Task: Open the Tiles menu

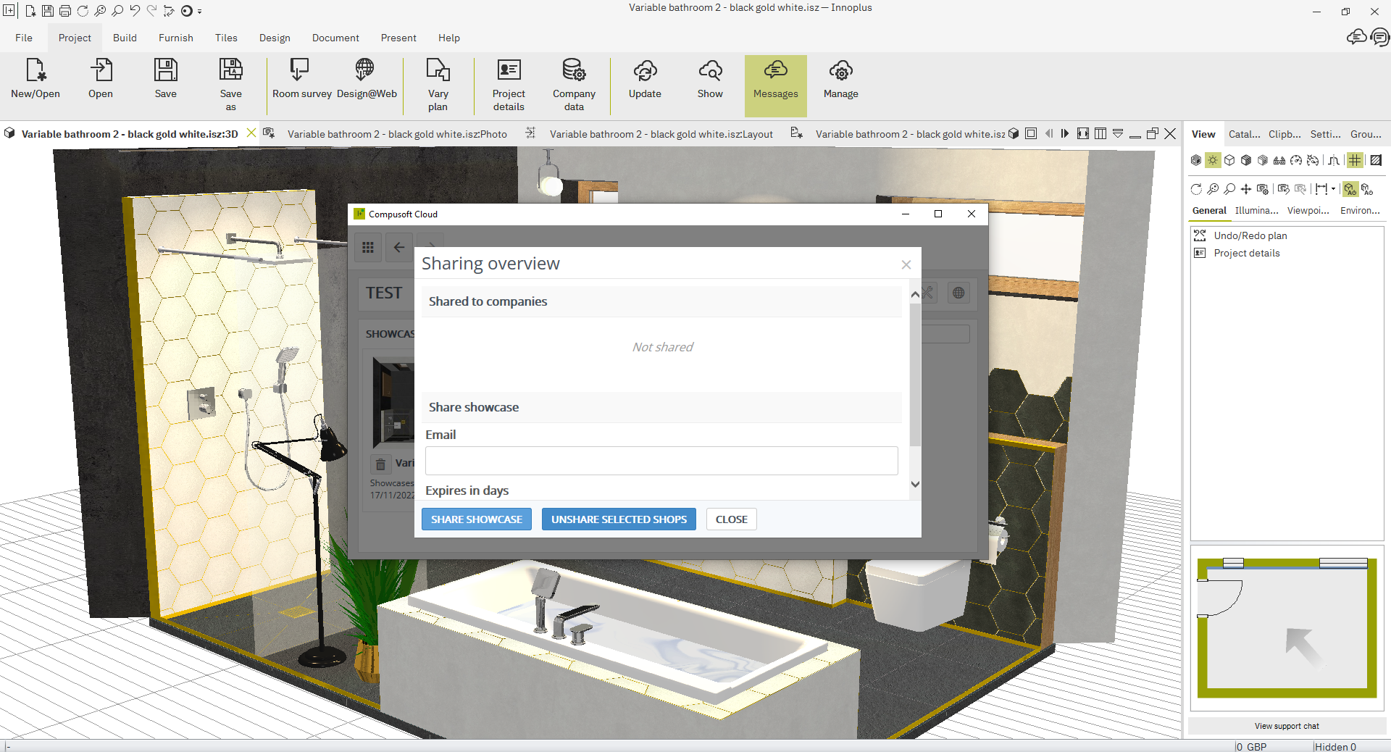Action: (x=226, y=38)
